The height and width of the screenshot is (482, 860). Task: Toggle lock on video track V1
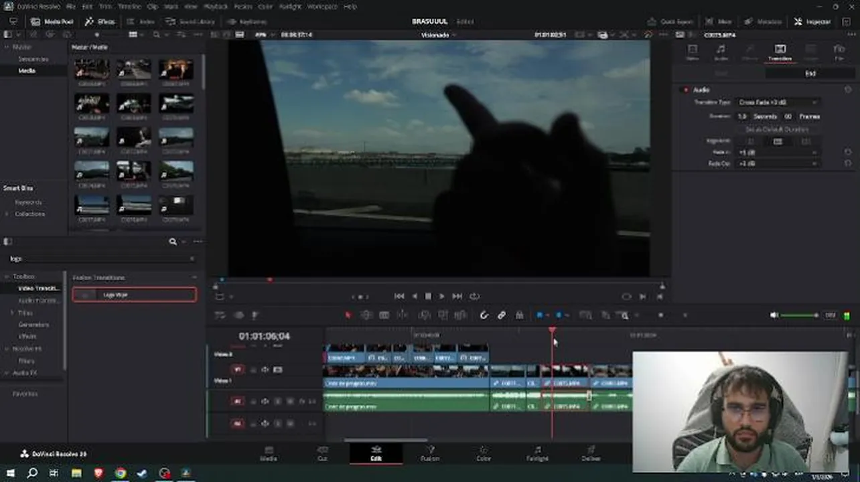click(253, 370)
